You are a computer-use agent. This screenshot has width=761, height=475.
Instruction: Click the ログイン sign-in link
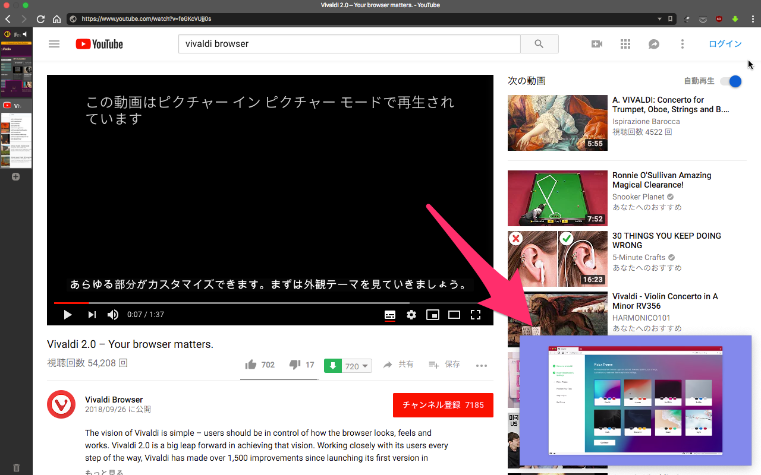[x=725, y=44]
